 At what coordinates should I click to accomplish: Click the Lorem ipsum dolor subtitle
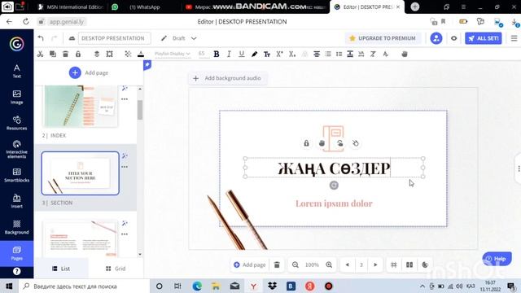pos(334,203)
